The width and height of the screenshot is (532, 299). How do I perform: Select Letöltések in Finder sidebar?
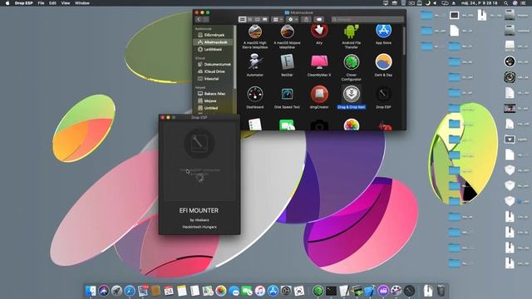214,50
